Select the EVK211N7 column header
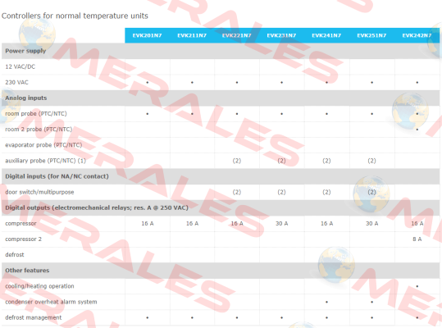This screenshot has height=328, width=442. pyautogui.click(x=192, y=35)
